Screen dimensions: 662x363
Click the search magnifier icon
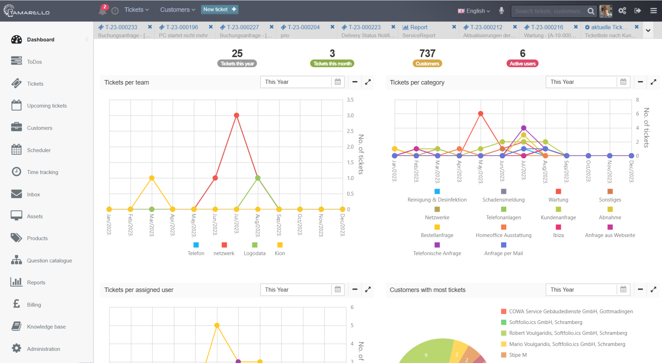pos(591,11)
